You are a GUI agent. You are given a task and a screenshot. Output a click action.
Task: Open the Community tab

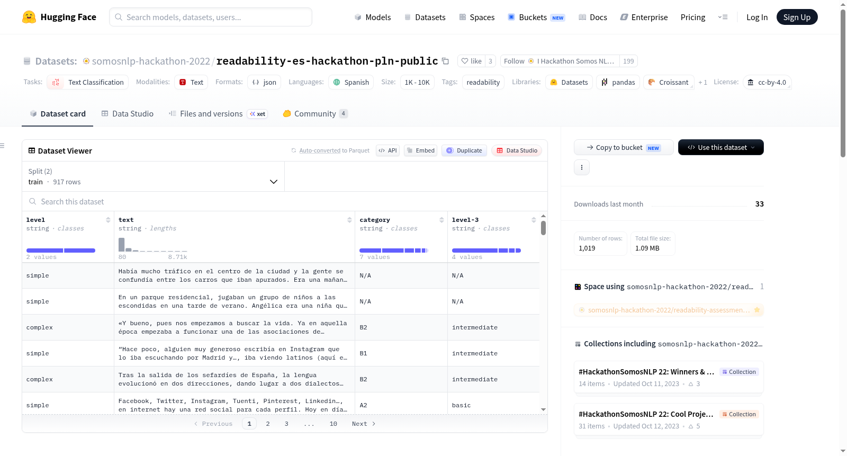(315, 114)
